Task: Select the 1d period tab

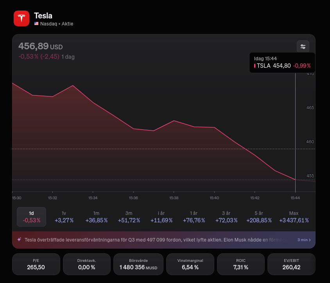Action: click(31, 217)
